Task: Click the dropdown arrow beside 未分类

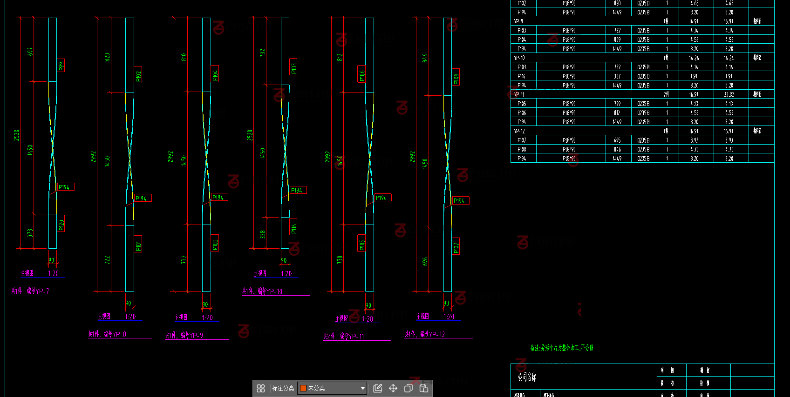Action: pyautogui.click(x=363, y=388)
